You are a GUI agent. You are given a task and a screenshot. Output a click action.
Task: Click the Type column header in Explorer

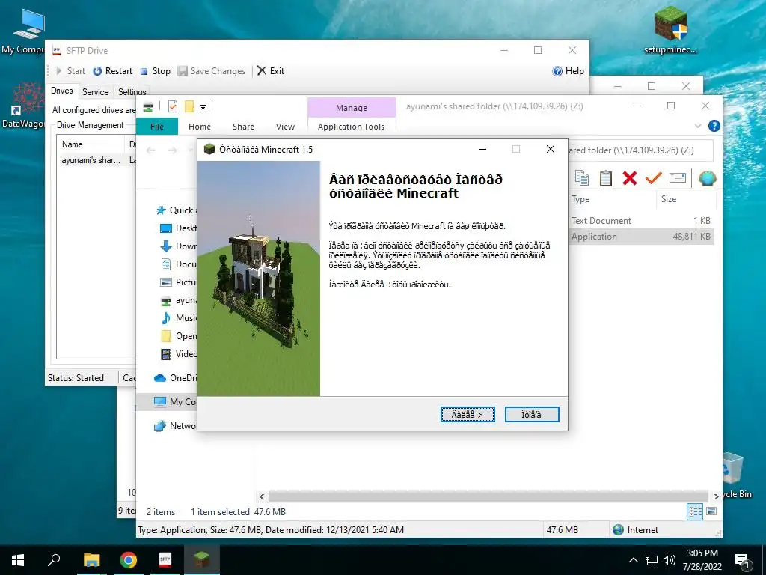(x=612, y=199)
